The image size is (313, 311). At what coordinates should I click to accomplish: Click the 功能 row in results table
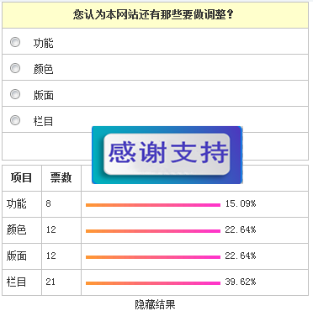[x=155, y=204]
